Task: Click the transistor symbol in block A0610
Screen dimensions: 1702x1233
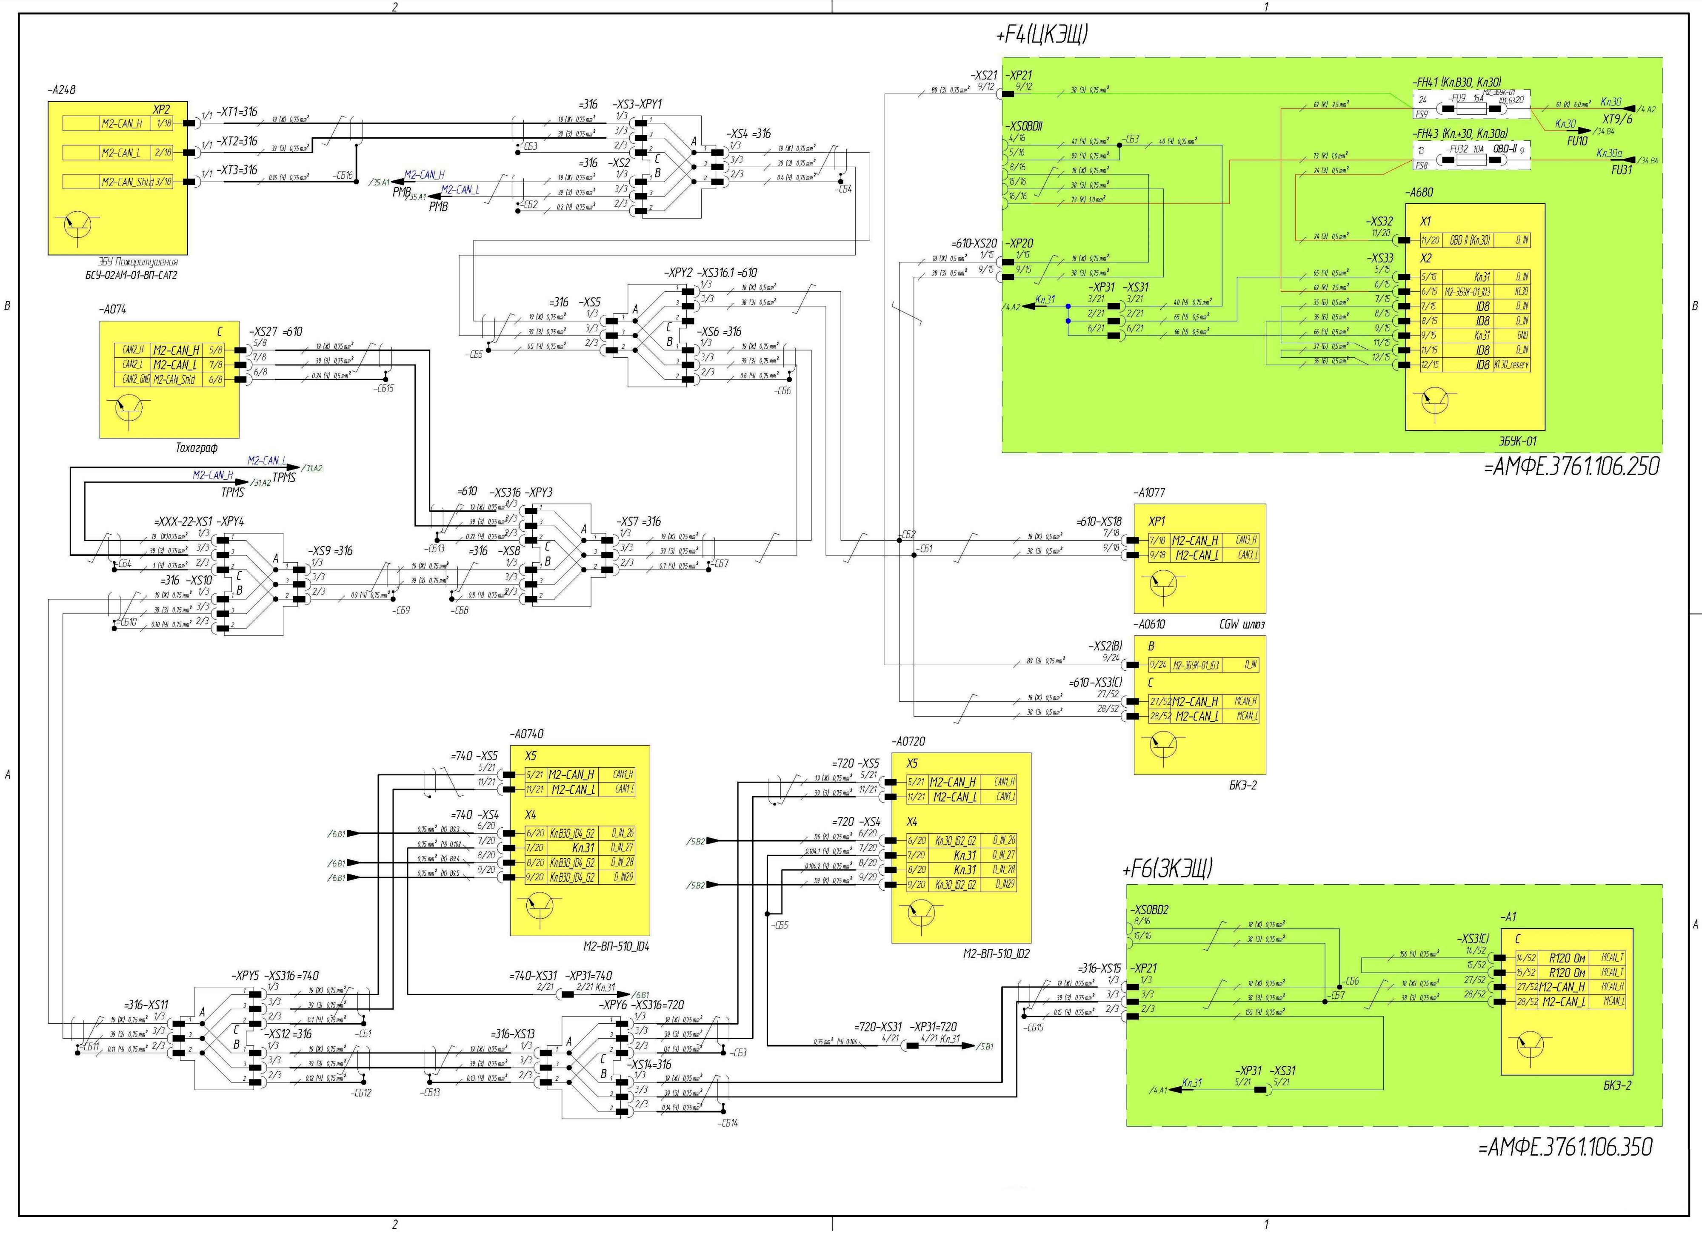Action: click(1163, 745)
